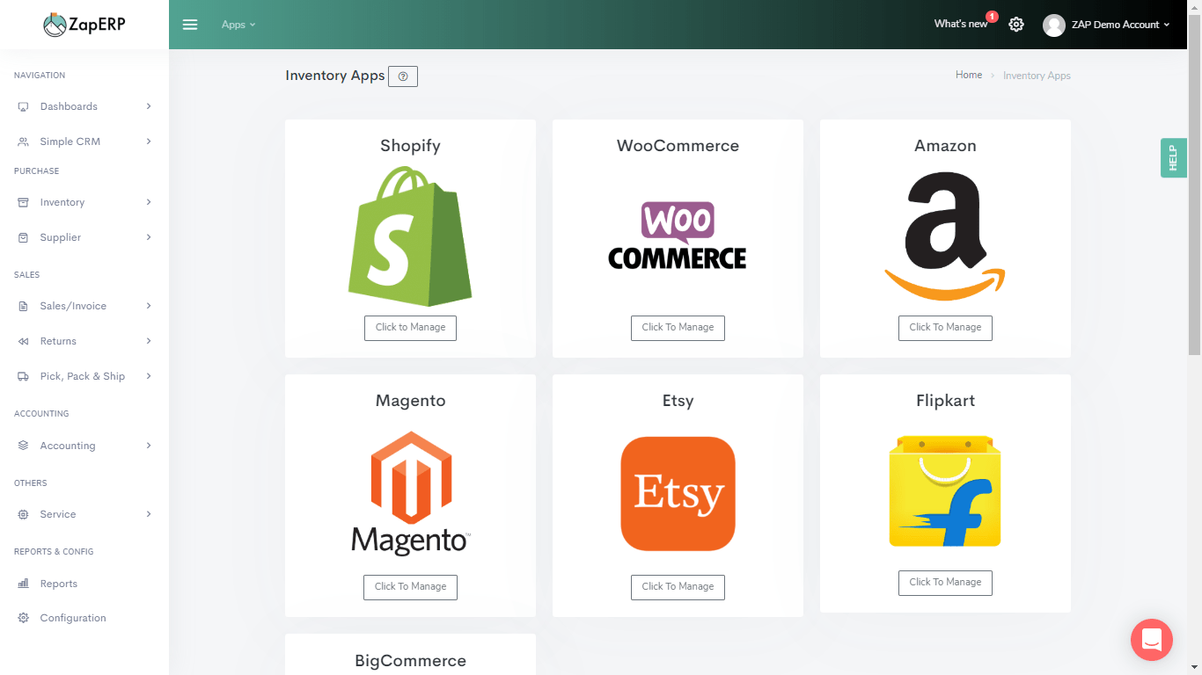This screenshot has width=1202, height=675.
Task: Toggle the hamburger sidebar menu
Action: pyautogui.click(x=190, y=25)
